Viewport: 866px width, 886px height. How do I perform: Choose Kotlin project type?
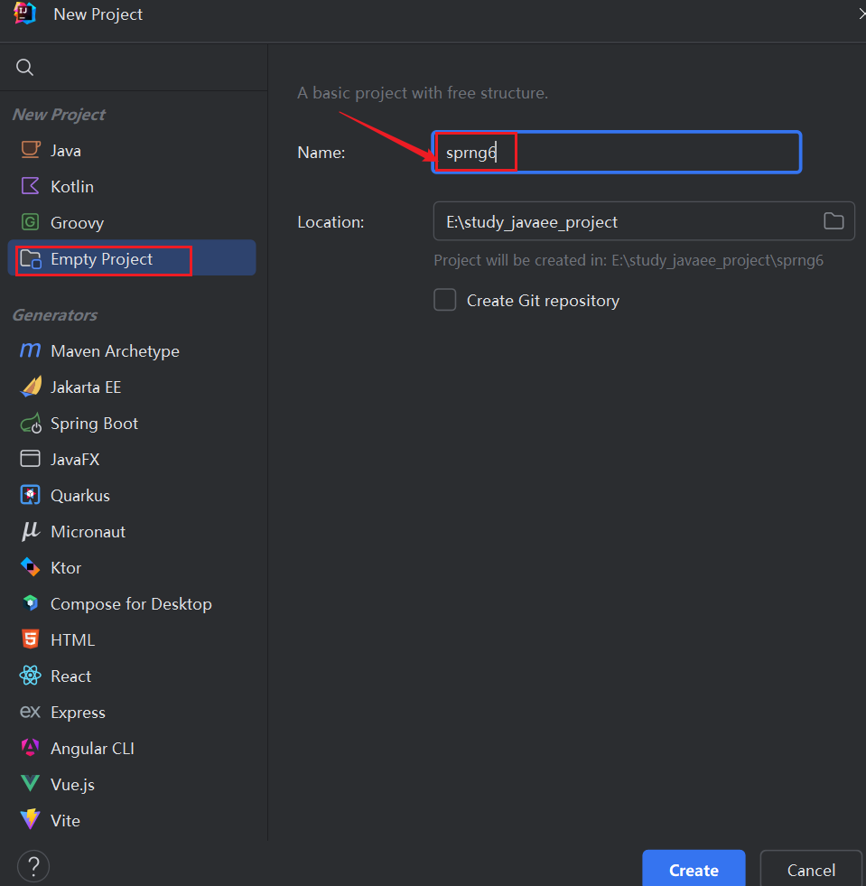coord(132,186)
